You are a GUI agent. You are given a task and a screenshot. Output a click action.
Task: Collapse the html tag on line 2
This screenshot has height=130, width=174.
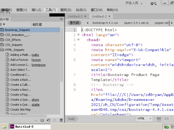[79, 35]
